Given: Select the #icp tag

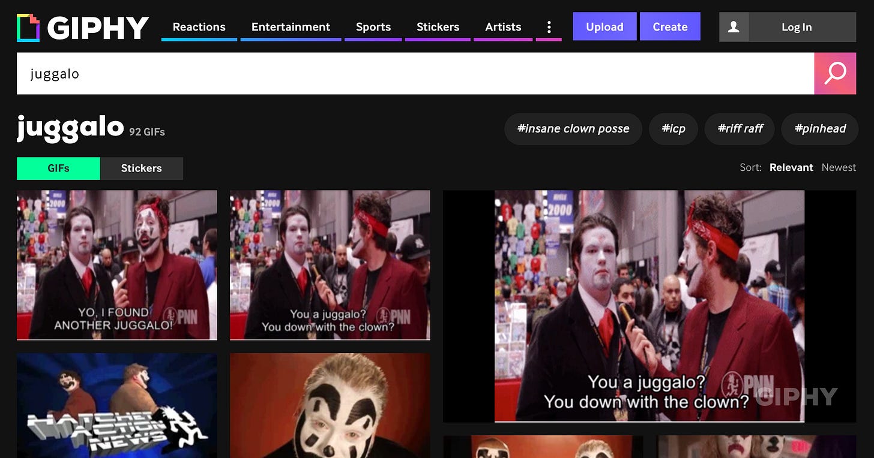Looking at the screenshot, I should [x=674, y=129].
